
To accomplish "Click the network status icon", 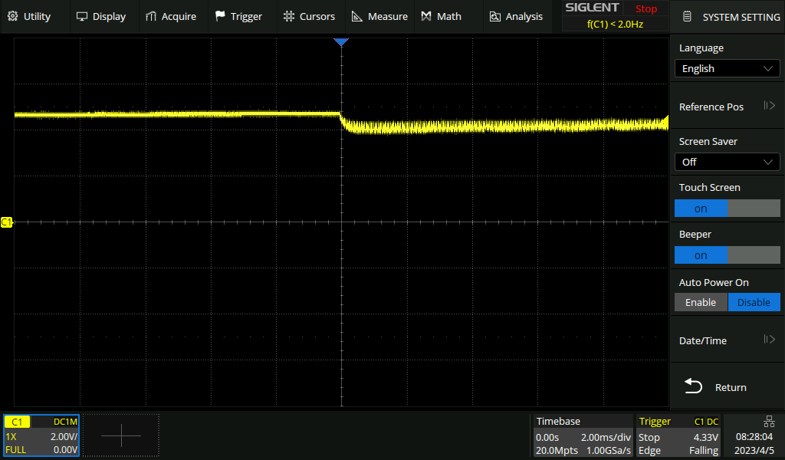I will click(x=769, y=421).
